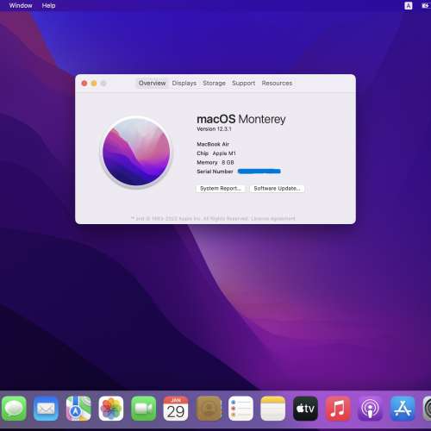This screenshot has height=431, width=431.
Task: Click the Chip Apple M1 line
Action: pos(216,153)
